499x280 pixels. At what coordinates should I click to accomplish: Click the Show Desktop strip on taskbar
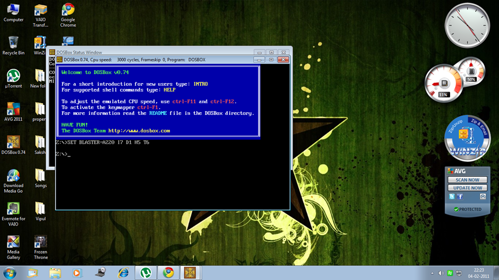(496, 273)
